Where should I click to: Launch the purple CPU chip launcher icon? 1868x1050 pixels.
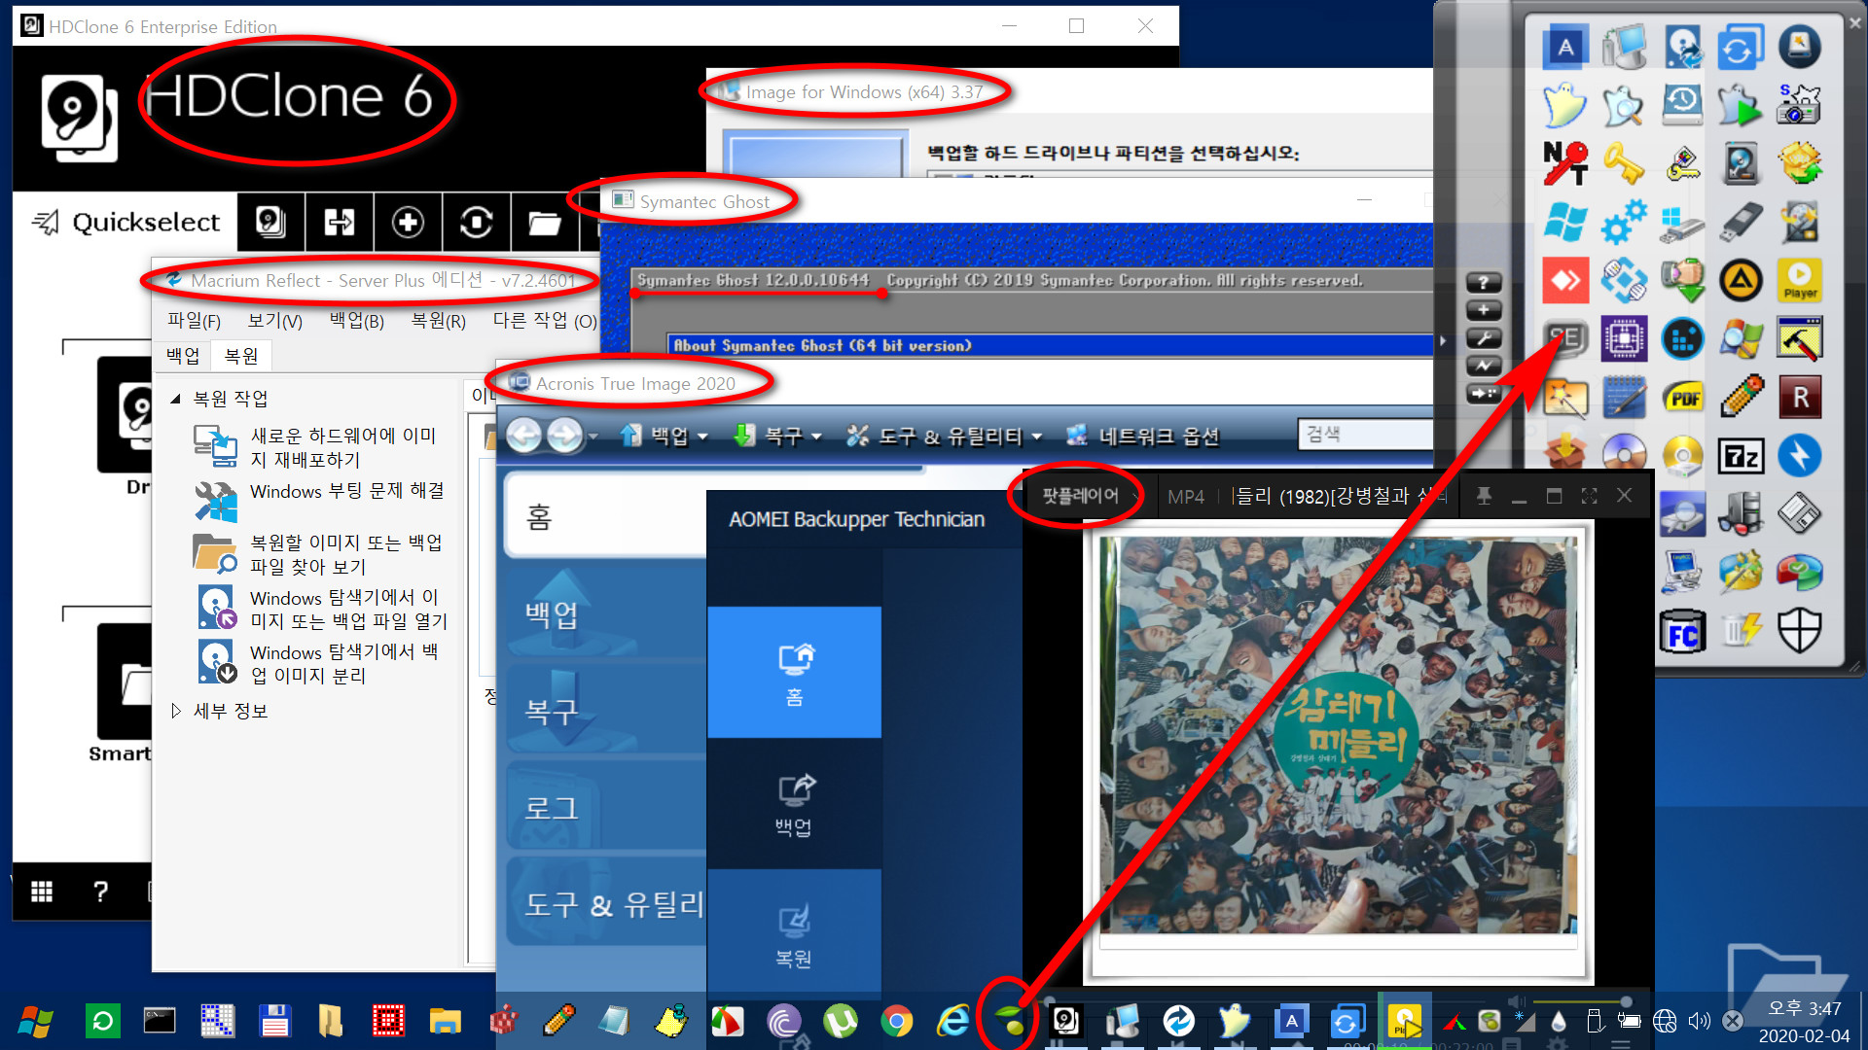[1624, 339]
